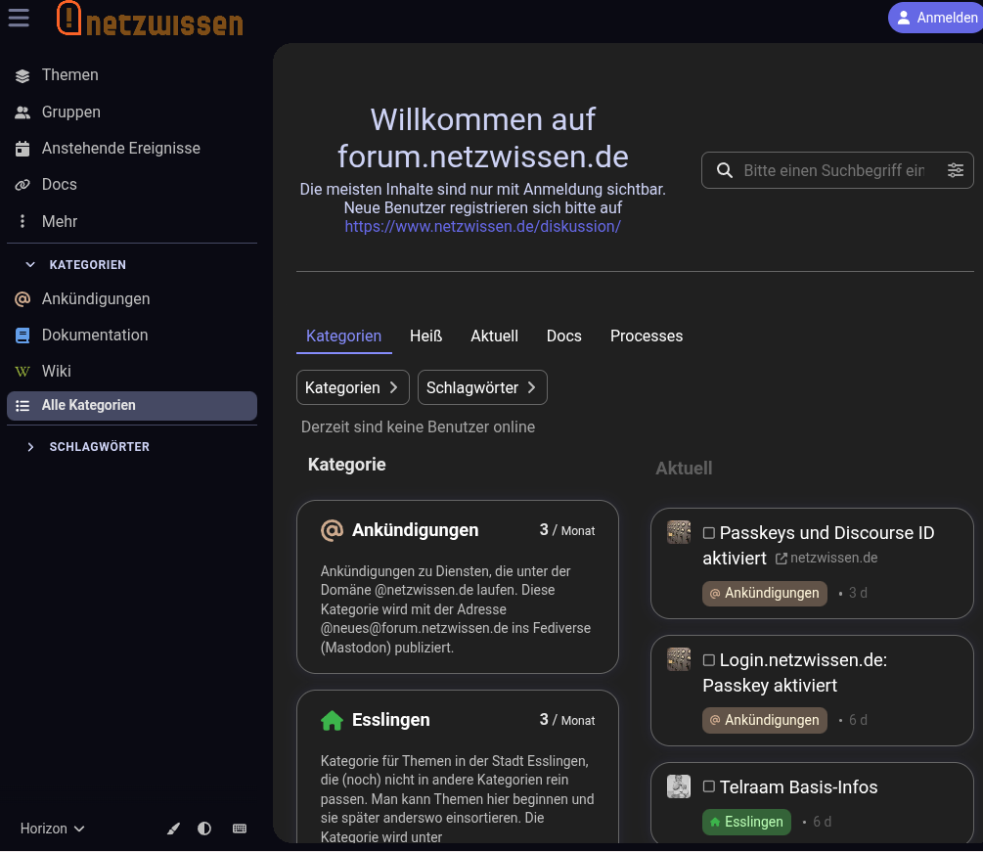Click the green house icon for Esslingen
Screen dimensions: 983x852
[332, 721]
